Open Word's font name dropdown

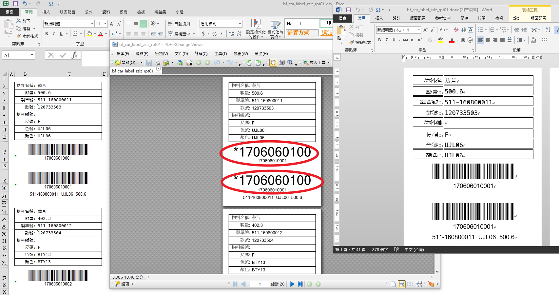(403, 30)
